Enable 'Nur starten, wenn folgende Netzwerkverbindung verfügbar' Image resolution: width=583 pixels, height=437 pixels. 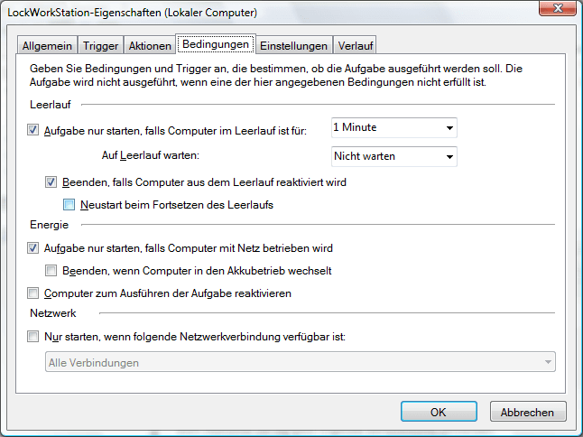coord(34,337)
